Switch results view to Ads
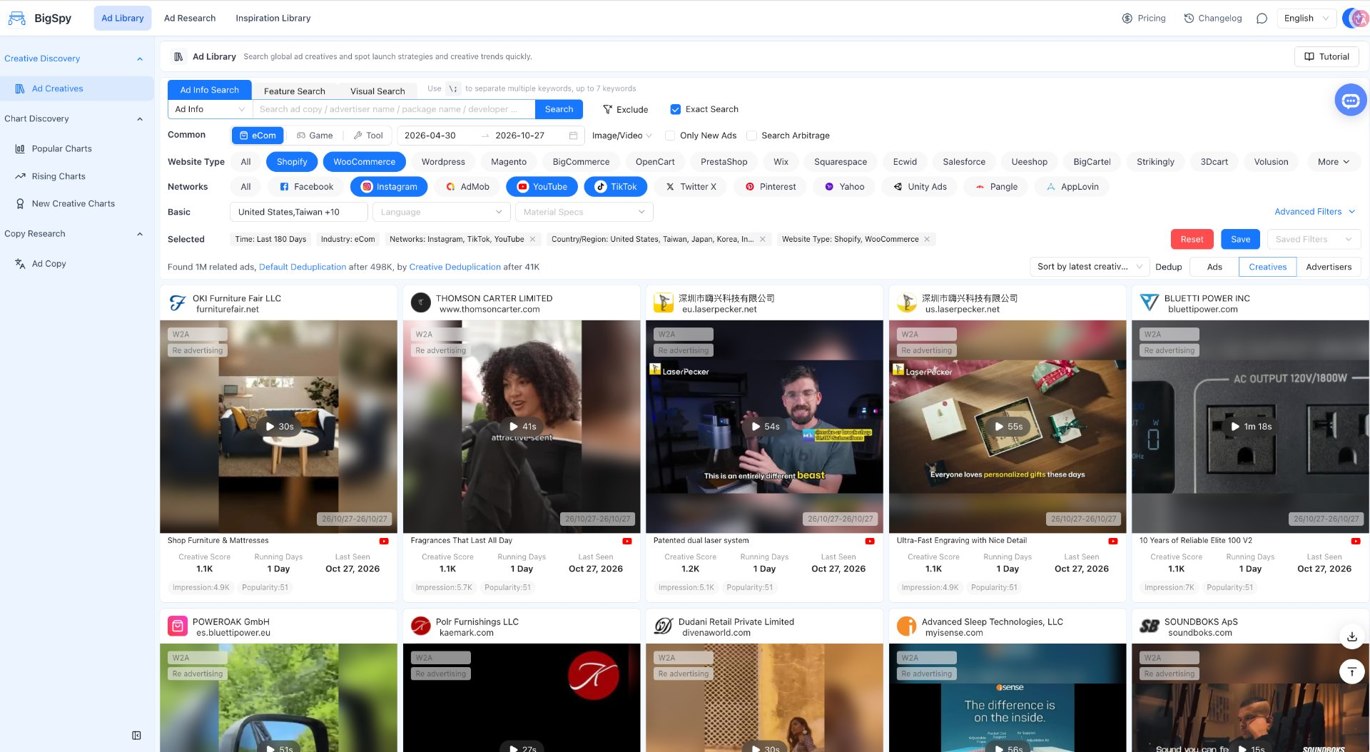Screen dimensions: 1370x752 pos(1214,267)
